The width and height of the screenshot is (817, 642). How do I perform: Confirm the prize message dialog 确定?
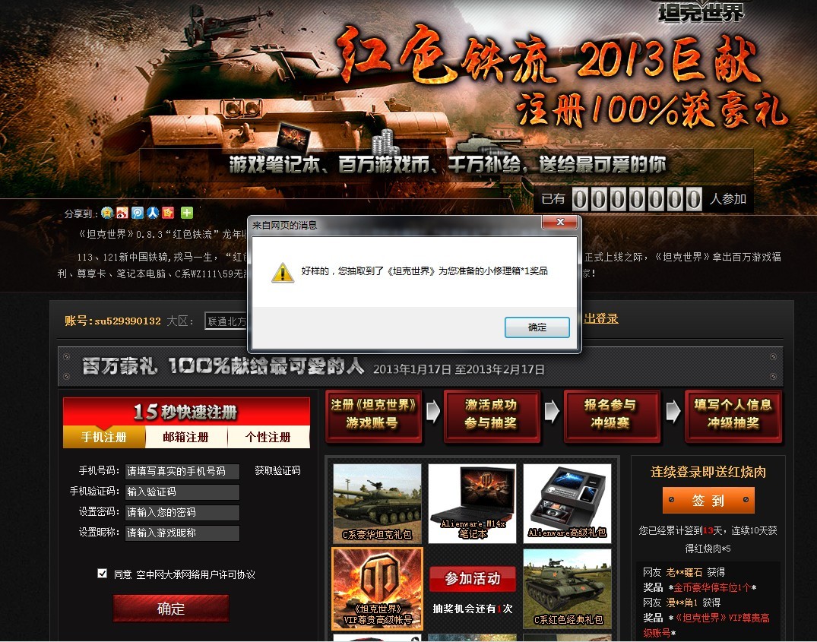(x=537, y=327)
